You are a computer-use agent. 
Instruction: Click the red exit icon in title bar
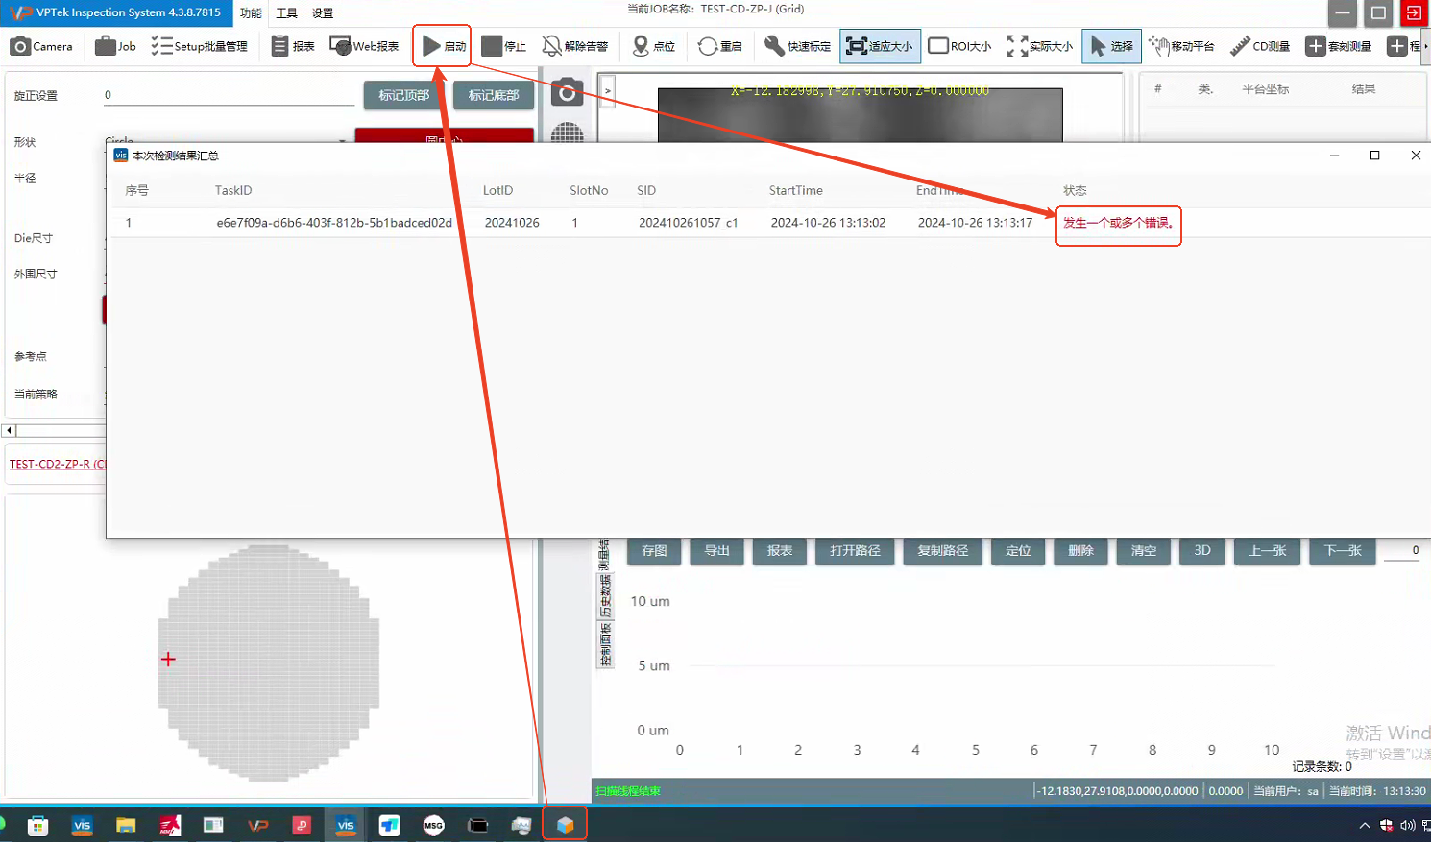[x=1414, y=13]
